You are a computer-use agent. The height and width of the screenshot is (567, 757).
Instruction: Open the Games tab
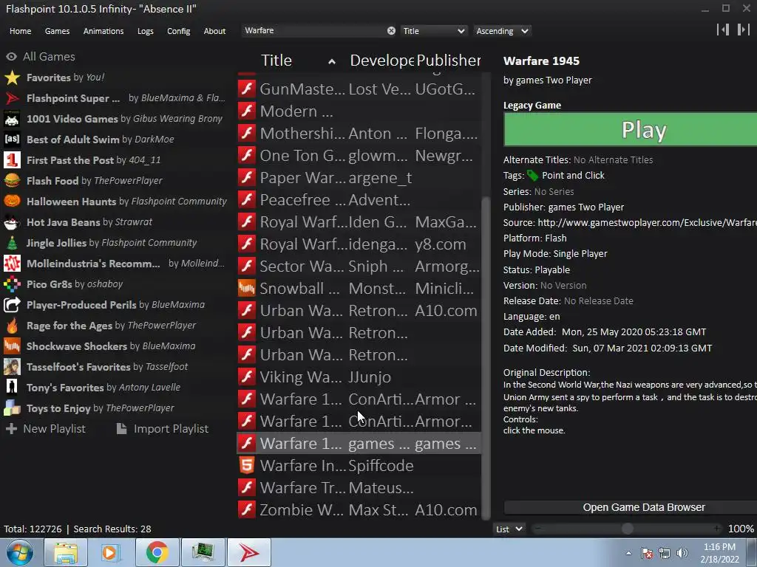(57, 31)
